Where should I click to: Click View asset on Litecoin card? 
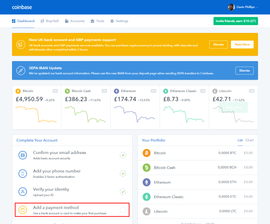[233, 107]
